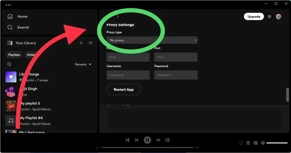Open Friend Activity icon

click(x=269, y=16)
